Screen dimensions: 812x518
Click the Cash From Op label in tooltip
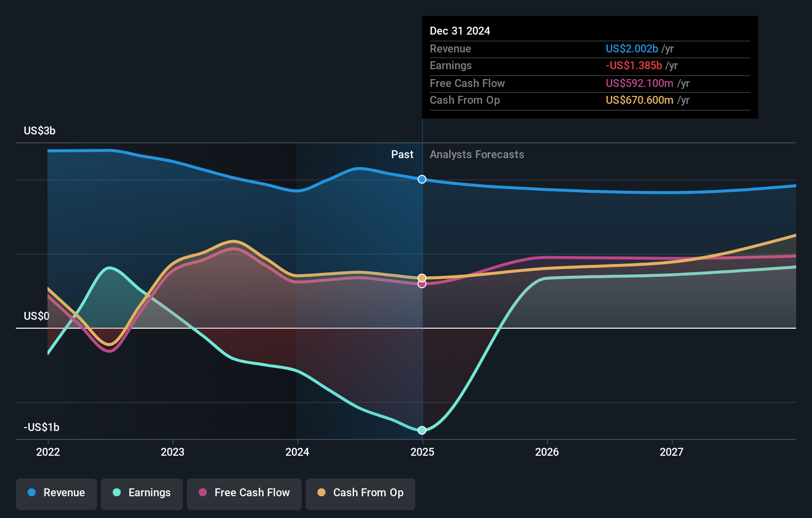pos(465,100)
